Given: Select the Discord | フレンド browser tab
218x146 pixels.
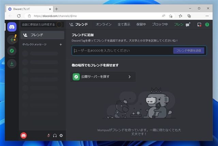Looking at the screenshot, I should (x=30, y=9).
